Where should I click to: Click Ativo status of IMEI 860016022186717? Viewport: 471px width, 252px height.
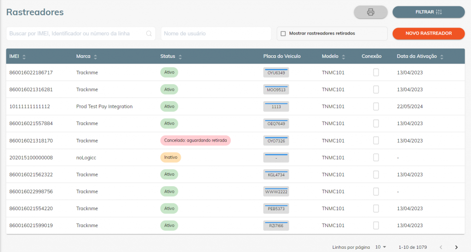point(169,72)
